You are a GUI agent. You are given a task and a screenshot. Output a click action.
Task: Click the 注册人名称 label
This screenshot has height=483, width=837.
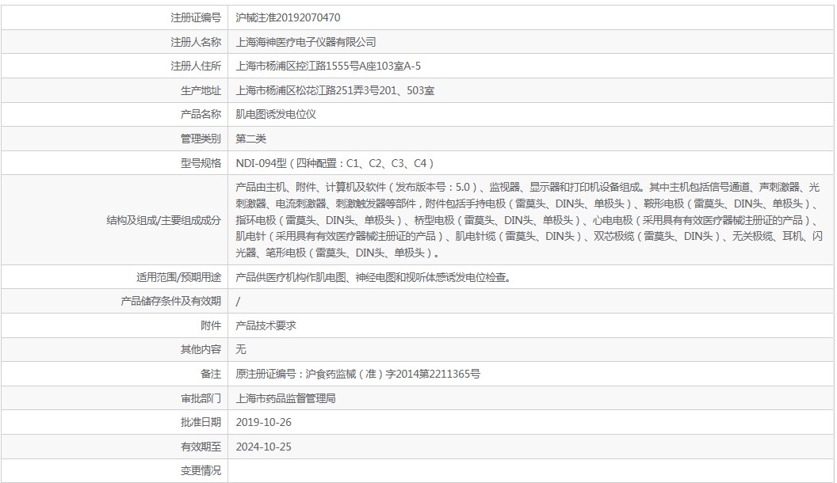coord(195,42)
